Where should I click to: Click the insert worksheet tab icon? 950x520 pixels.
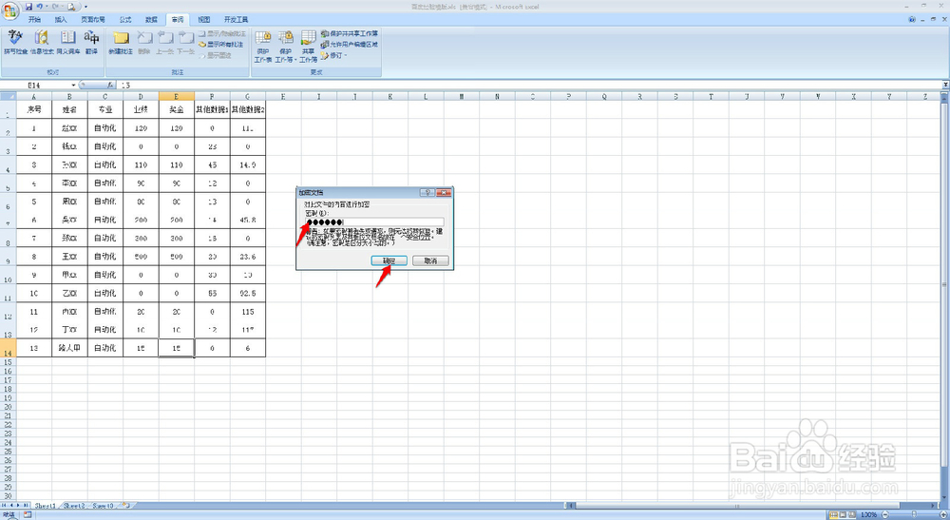[126, 505]
